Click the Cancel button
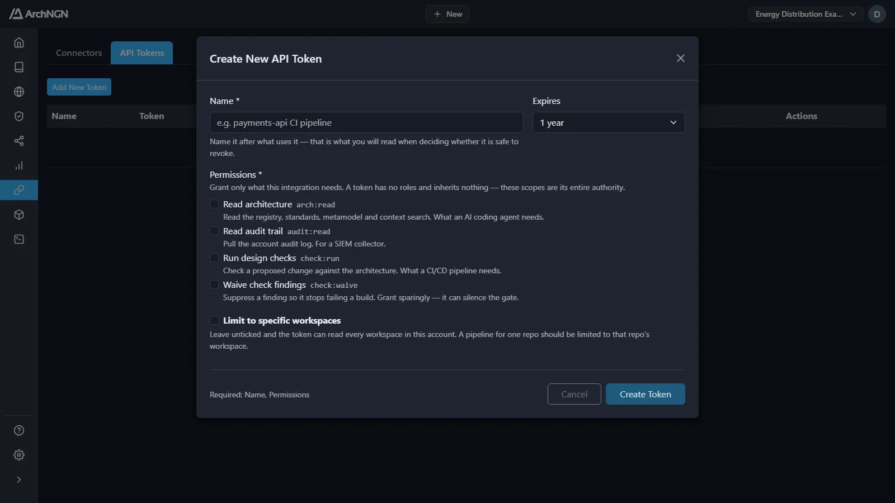 point(574,394)
